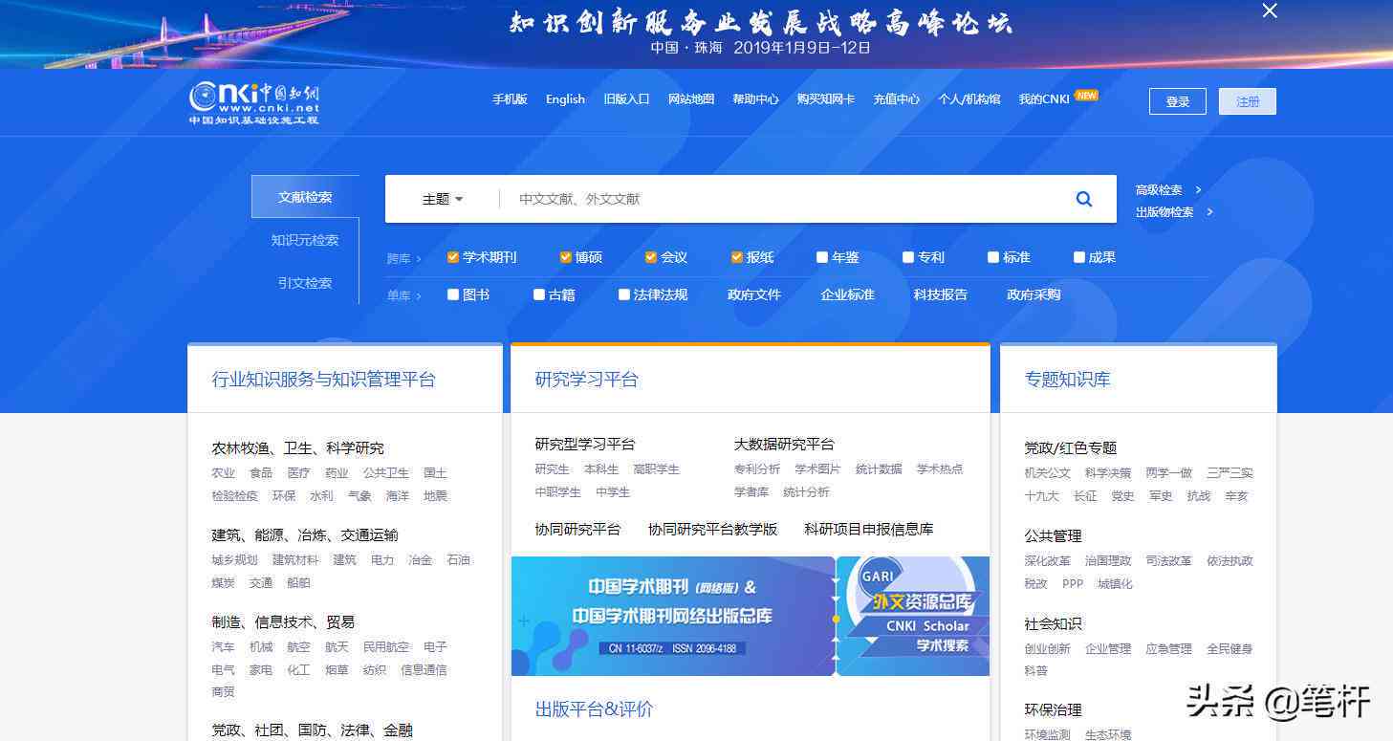This screenshot has height=741, width=1393.
Task: Switch to 知识元检索 tab
Action: (x=305, y=240)
